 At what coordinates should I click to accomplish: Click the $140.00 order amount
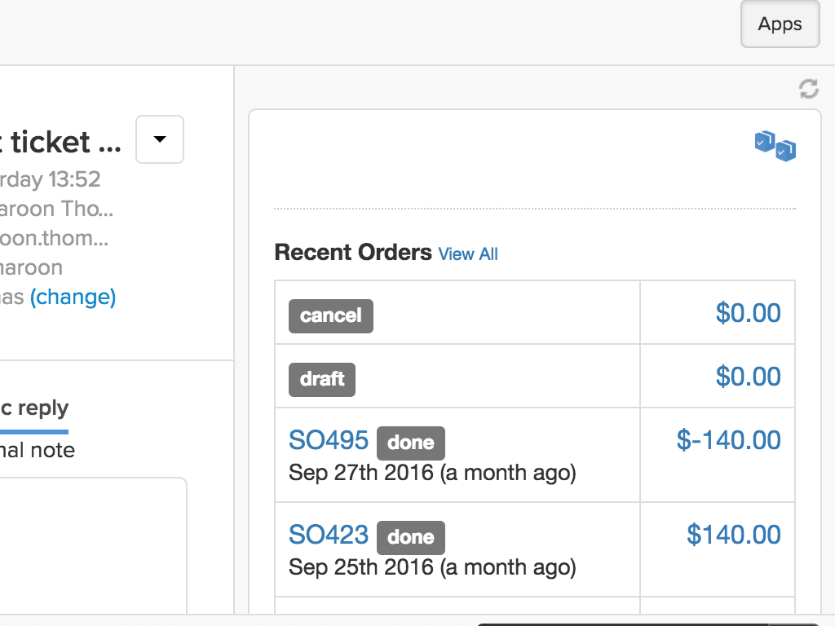click(x=733, y=535)
